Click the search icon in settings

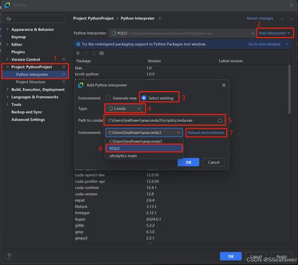pos(8,19)
